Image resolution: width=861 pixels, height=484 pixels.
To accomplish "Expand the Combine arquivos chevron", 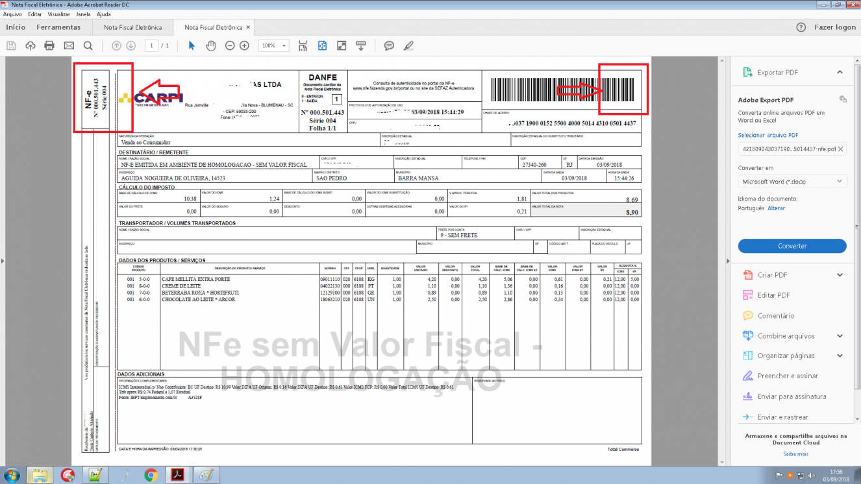I will [840, 335].
